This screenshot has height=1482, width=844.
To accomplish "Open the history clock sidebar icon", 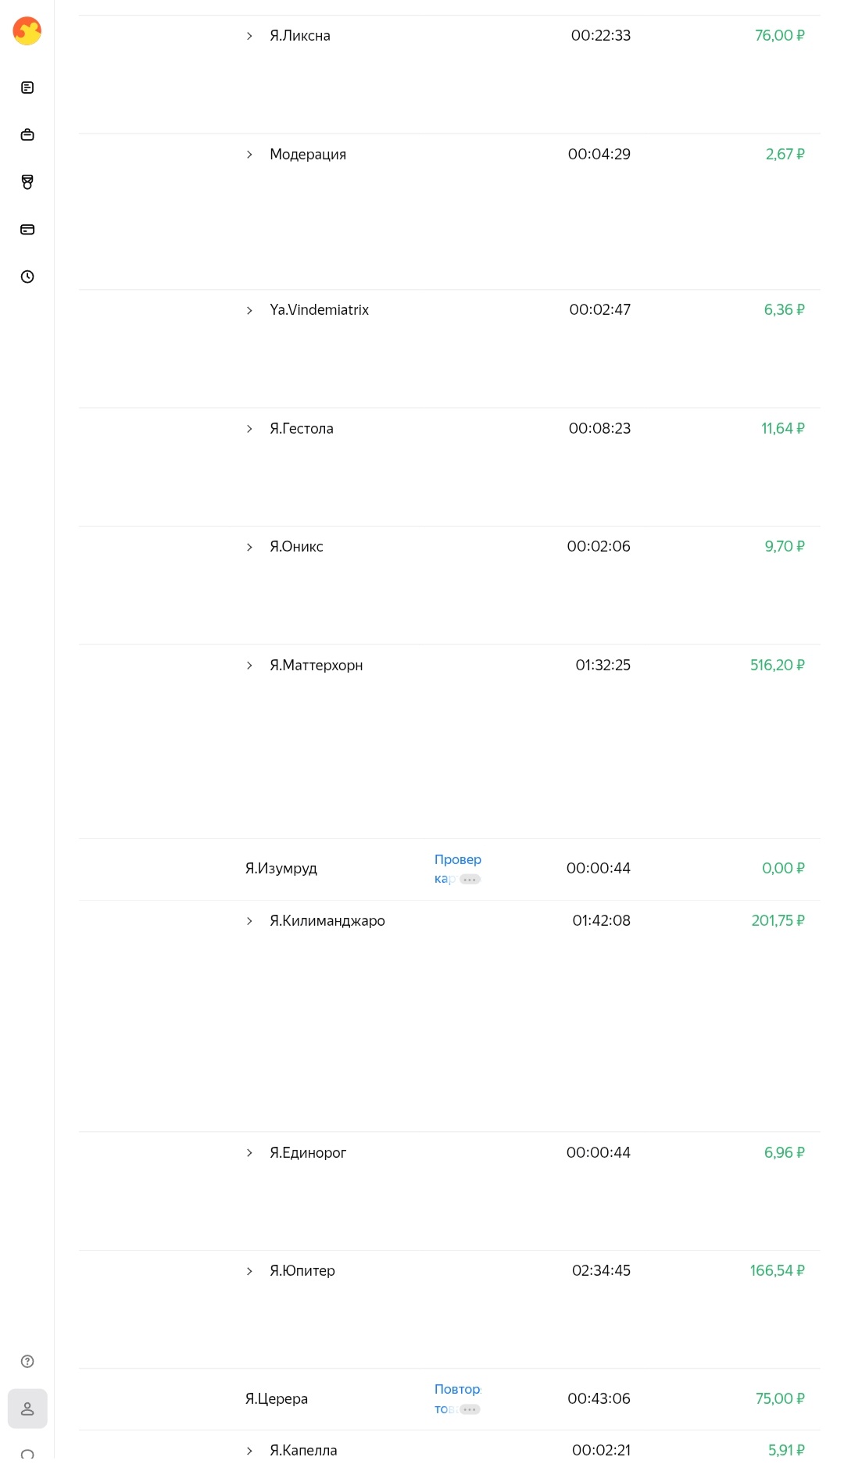I will [x=27, y=277].
